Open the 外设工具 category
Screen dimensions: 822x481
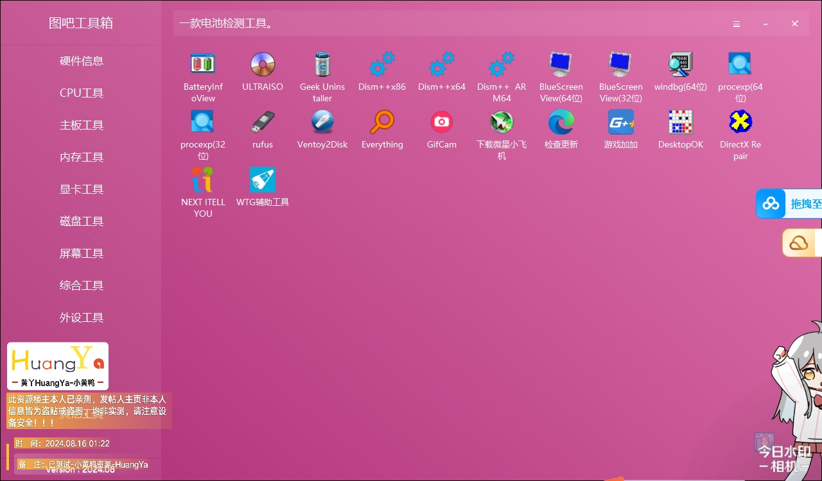(82, 317)
